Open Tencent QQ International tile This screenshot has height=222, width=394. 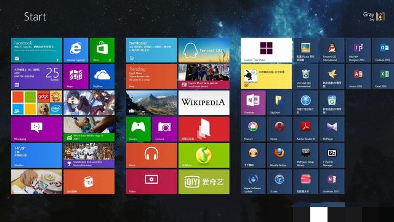(x=332, y=50)
